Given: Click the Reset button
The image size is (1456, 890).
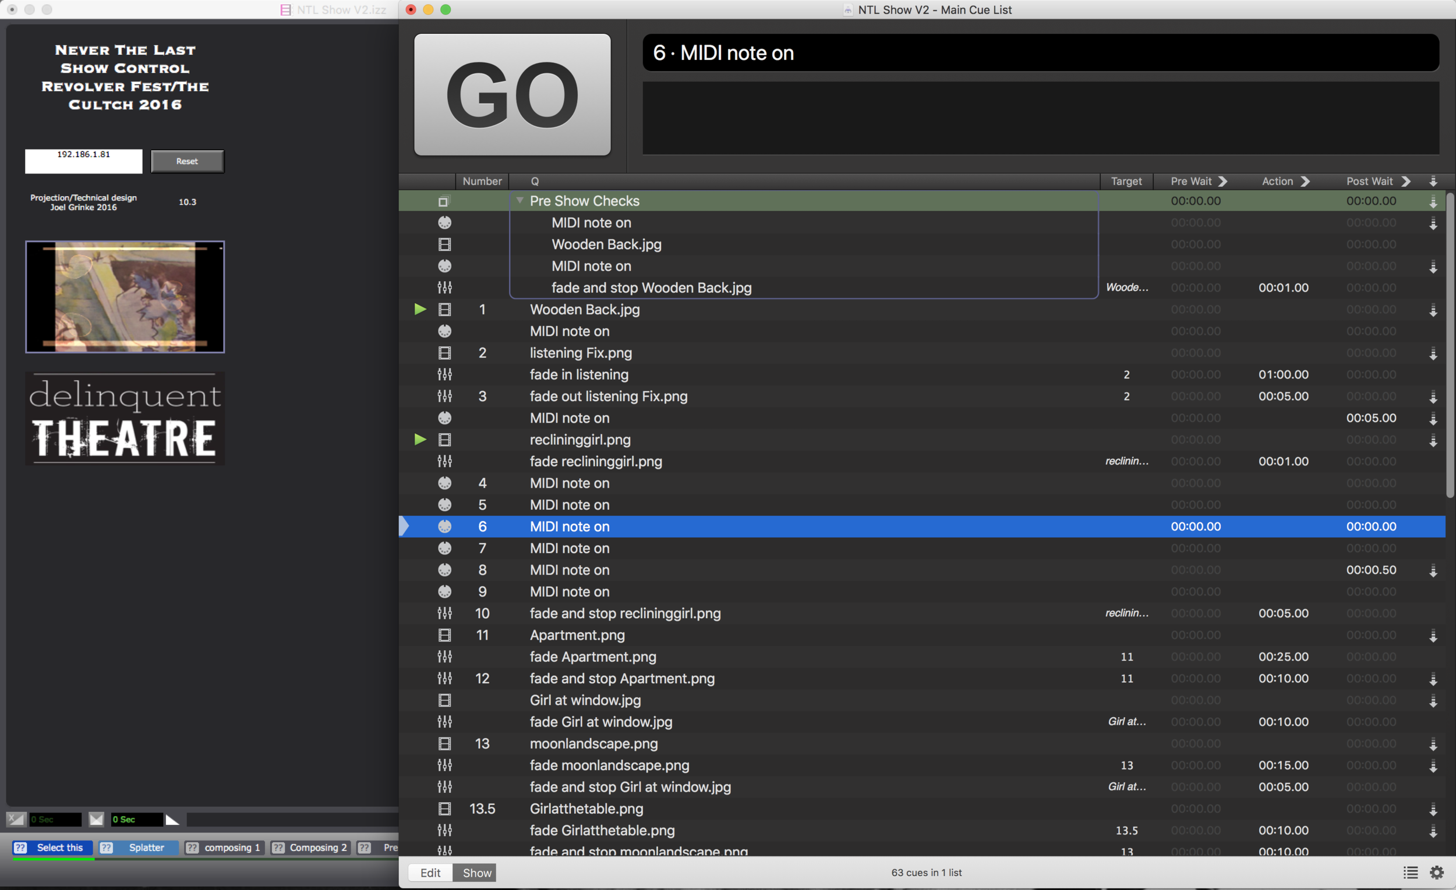Looking at the screenshot, I should [187, 161].
